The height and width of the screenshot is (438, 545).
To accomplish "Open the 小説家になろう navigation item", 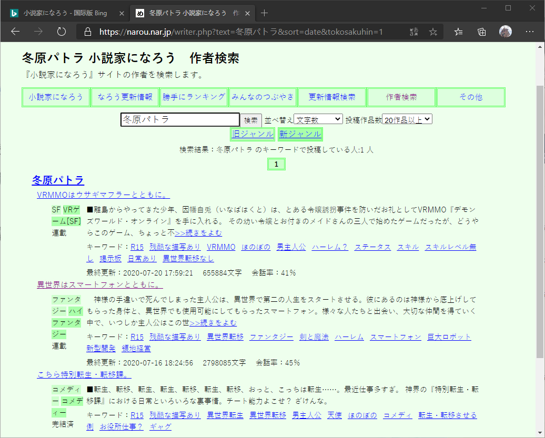I will [x=56, y=97].
